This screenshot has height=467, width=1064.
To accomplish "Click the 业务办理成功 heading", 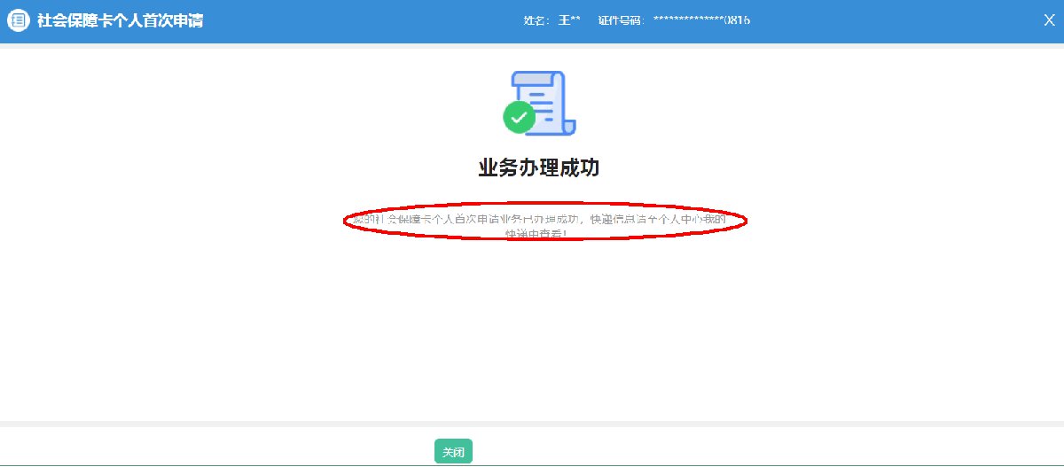I will (x=538, y=167).
